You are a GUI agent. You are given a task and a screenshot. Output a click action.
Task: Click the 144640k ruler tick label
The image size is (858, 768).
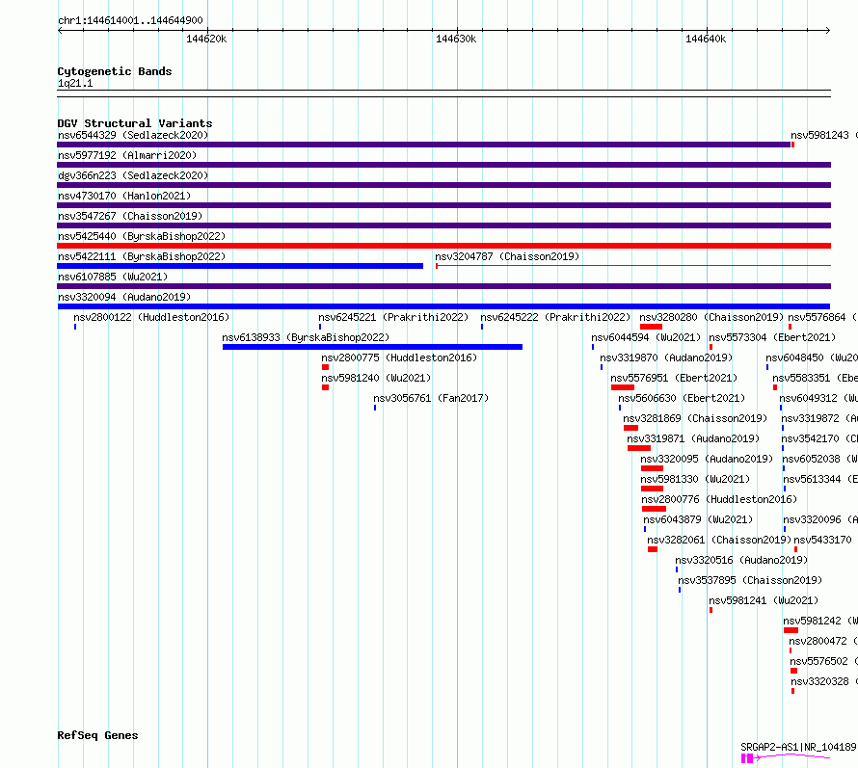(706, 39)
